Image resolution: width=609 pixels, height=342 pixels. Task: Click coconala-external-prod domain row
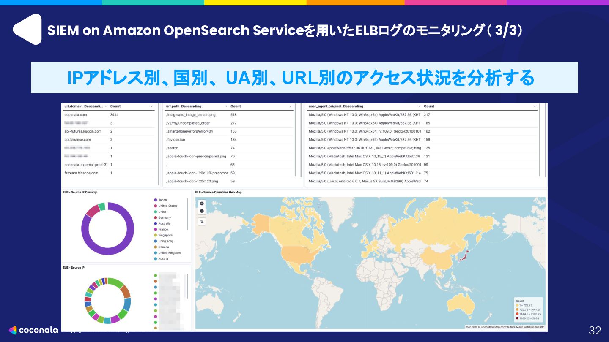click(x=109, y=165)
